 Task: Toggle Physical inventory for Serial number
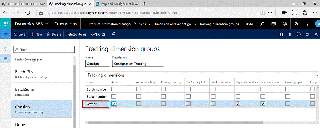(x=238, y=96)
